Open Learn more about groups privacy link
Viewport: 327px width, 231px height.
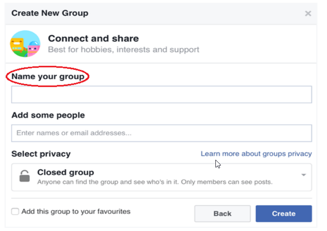(256, 154)
